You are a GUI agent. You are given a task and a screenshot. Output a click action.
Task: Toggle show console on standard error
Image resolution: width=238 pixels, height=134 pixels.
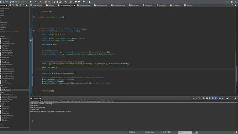click(x=216, y=98)
